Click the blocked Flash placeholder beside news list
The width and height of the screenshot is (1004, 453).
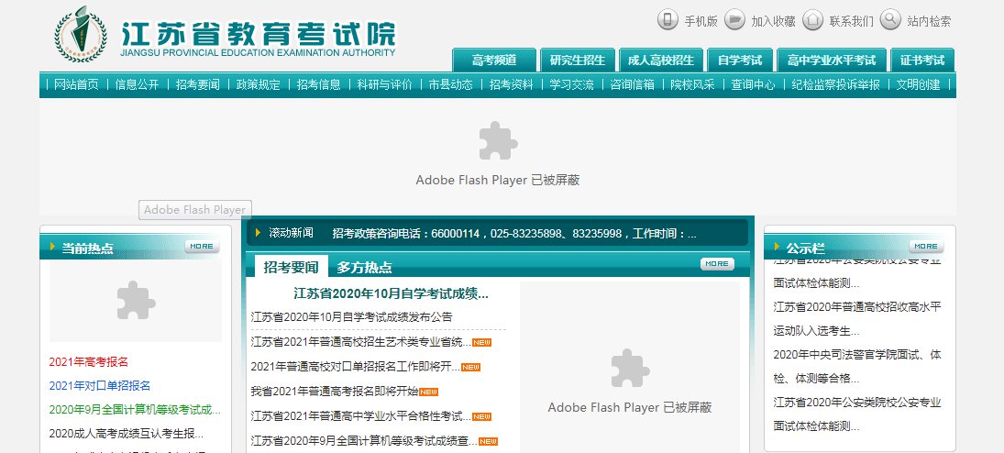(x=630, y=368)
